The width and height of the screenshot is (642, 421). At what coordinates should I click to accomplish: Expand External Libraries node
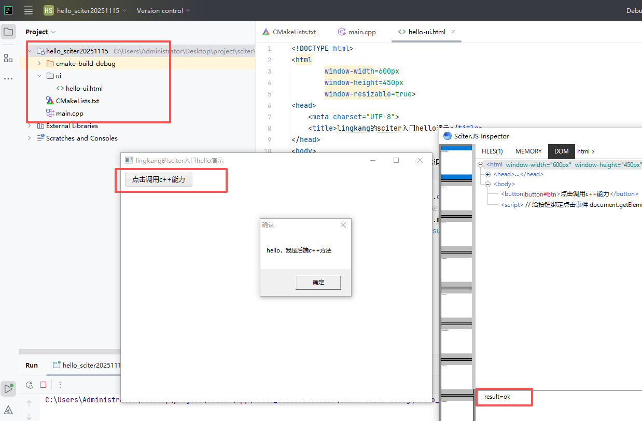tap(30, 126)
